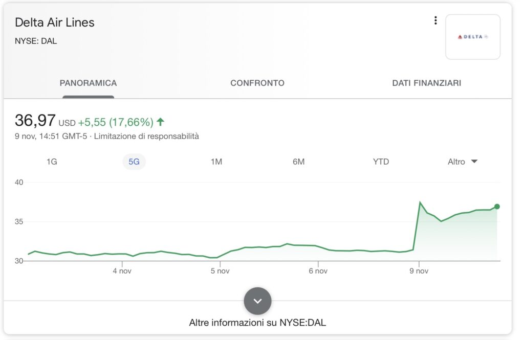Expand the Altro range dropdown
The height and width of the screenshot is (340, 524).
pyautogui.click(x=463, y=162)
